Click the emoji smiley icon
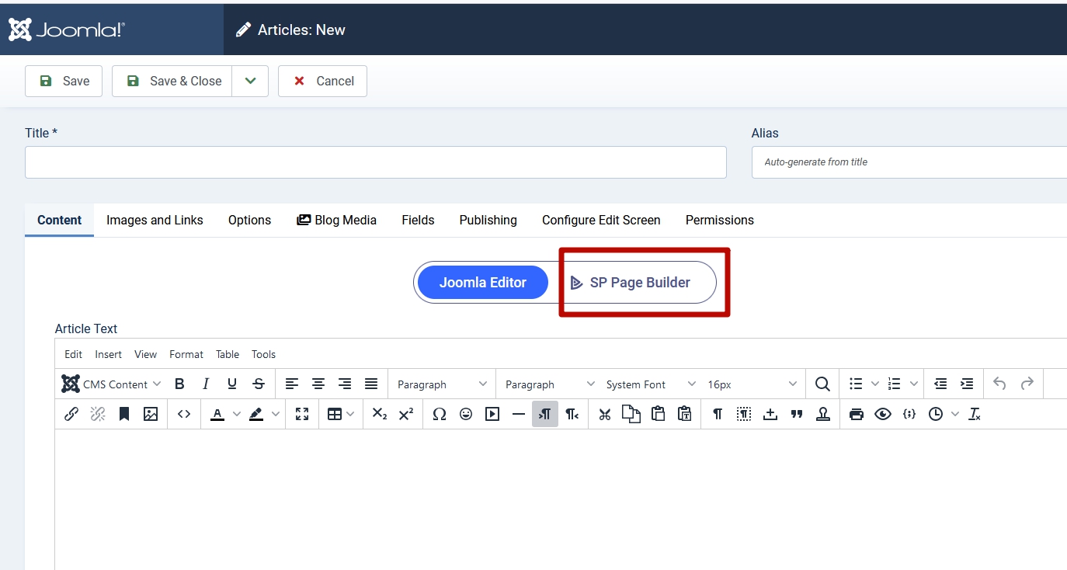The height and width of the screenshot is (570, 1067). [x=466, y=414]
